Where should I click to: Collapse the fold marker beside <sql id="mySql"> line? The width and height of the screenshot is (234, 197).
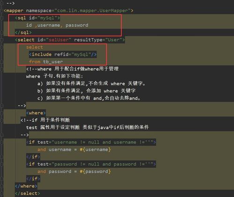click(2, 18)
